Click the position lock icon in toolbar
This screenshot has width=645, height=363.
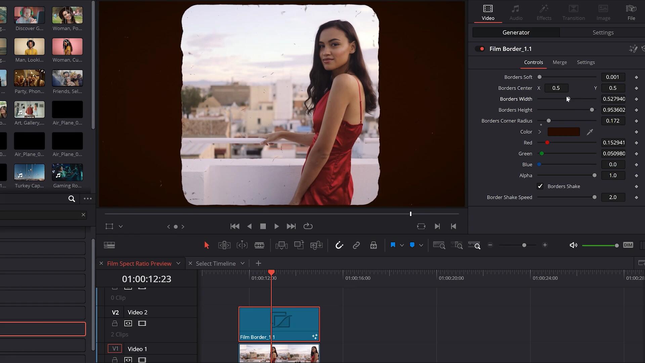tap(373, 245)
